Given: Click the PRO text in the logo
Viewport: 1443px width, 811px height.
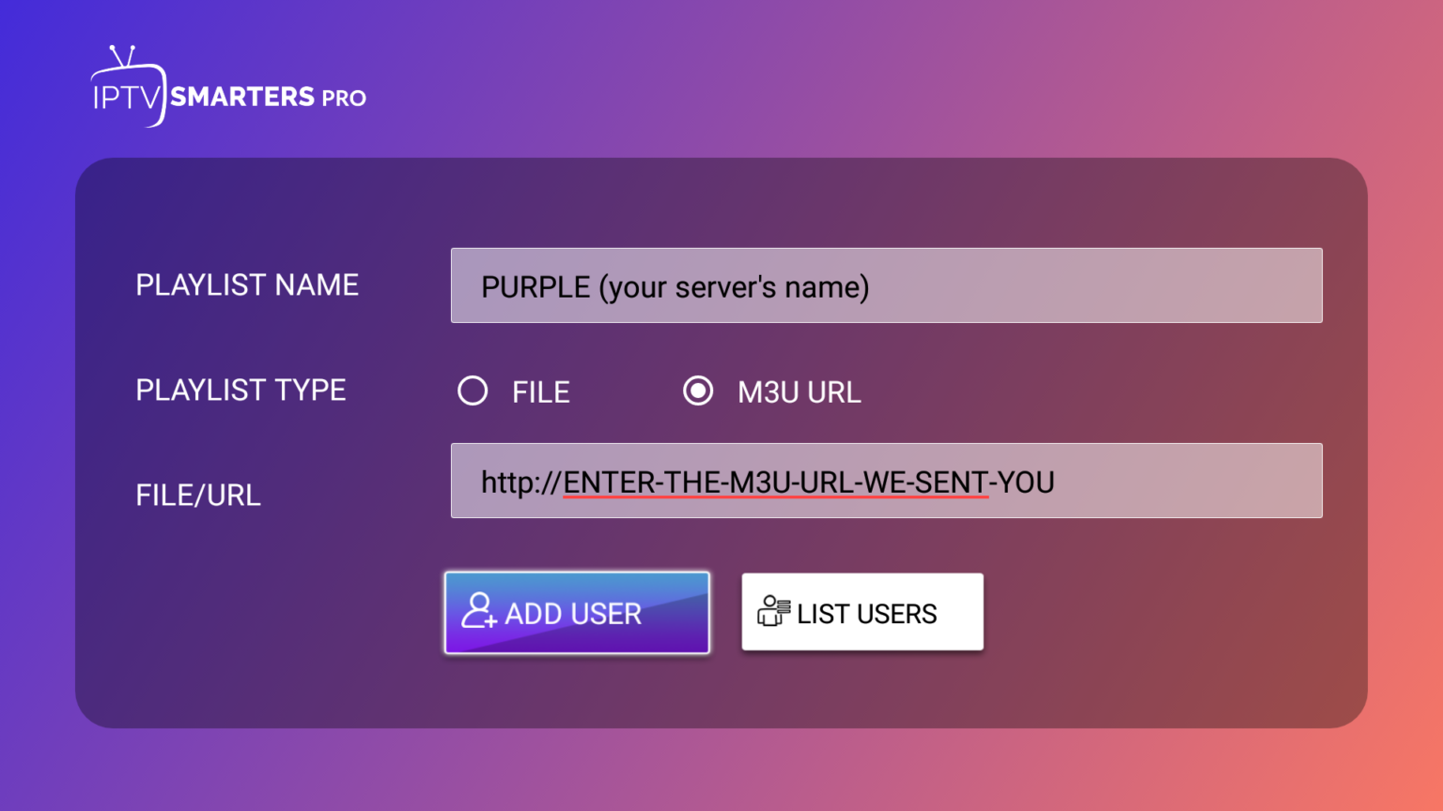Looking at the screenshot, I should pyautogui.click(x=344, y=99).
